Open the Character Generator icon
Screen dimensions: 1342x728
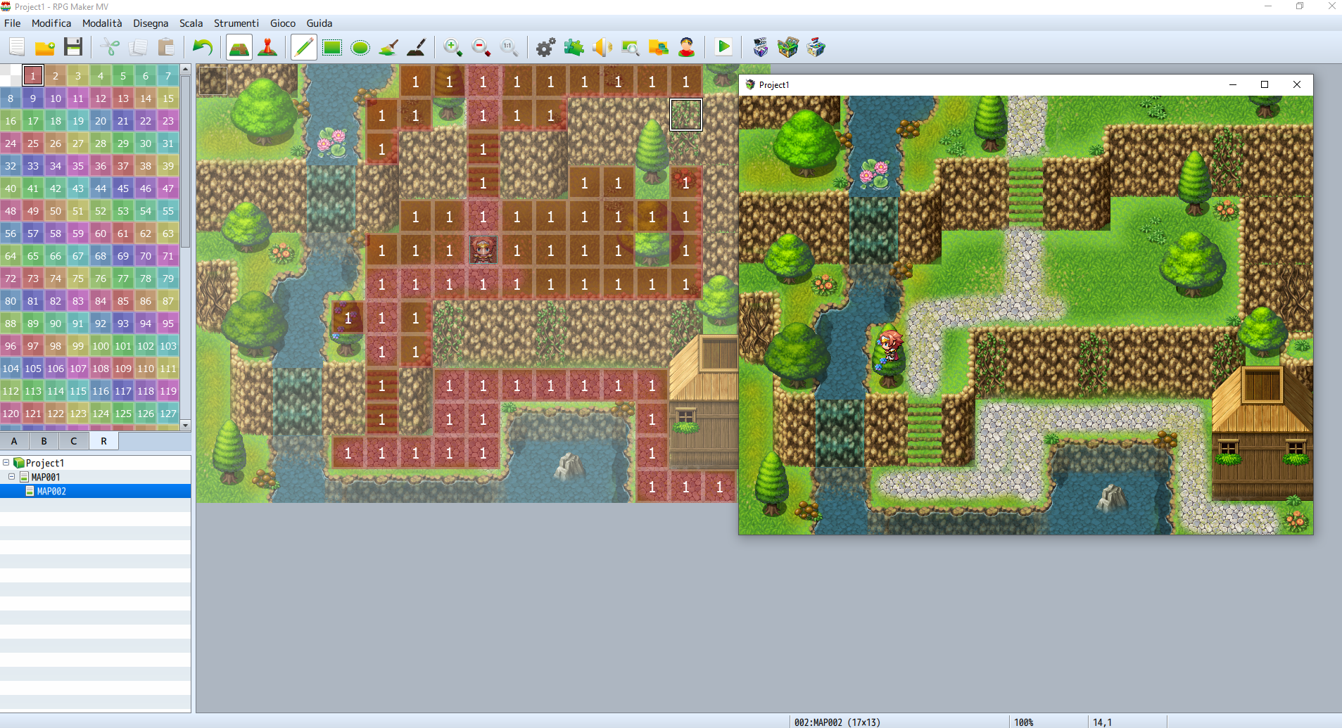pyautogui.click(x=687, y=47)
